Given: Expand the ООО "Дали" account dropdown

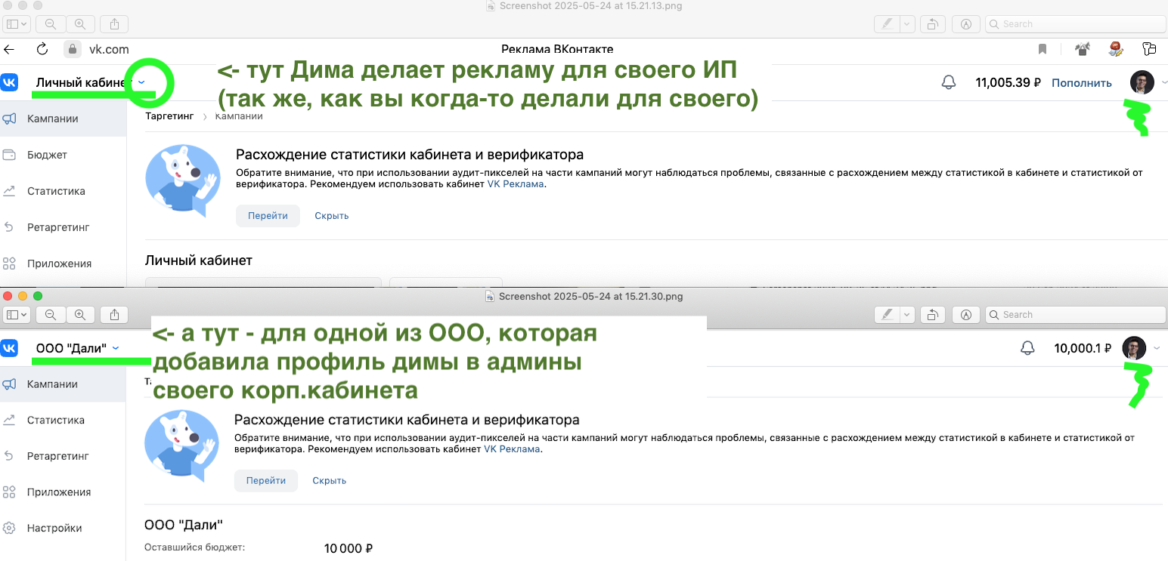Looking at the screenshot, I should click(116, 348).
